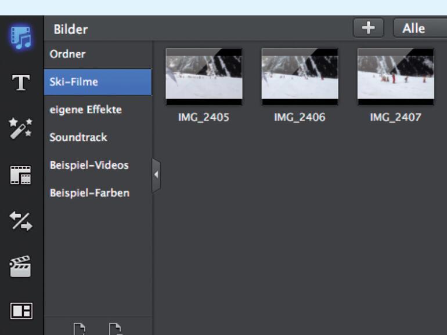Click the right document icon below folder list
447x335 pixels.
115,329
